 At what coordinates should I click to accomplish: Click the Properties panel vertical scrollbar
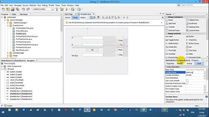tap(207, 80)
